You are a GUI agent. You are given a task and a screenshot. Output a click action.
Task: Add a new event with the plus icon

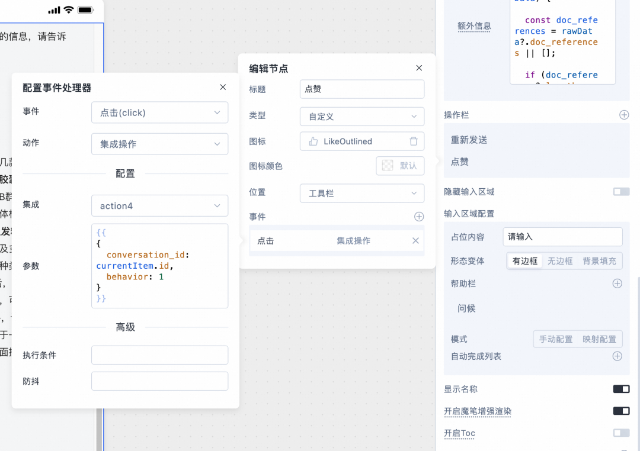[x=419, y=217]
